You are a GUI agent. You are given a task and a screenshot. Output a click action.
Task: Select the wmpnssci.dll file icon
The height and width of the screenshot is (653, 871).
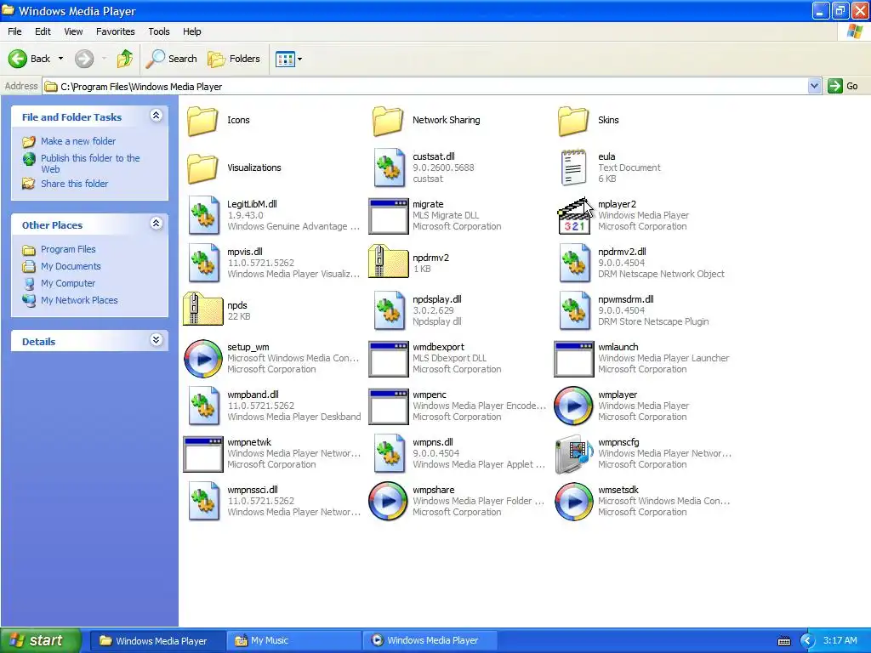click(203, 502)
